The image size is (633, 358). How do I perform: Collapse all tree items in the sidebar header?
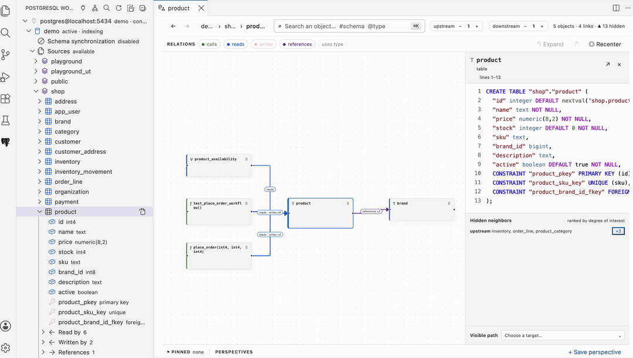click(x=142, y=8)
